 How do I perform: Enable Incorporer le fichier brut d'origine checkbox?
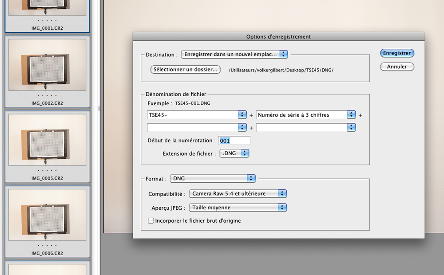pyautogui.click(x=151, y=221)
